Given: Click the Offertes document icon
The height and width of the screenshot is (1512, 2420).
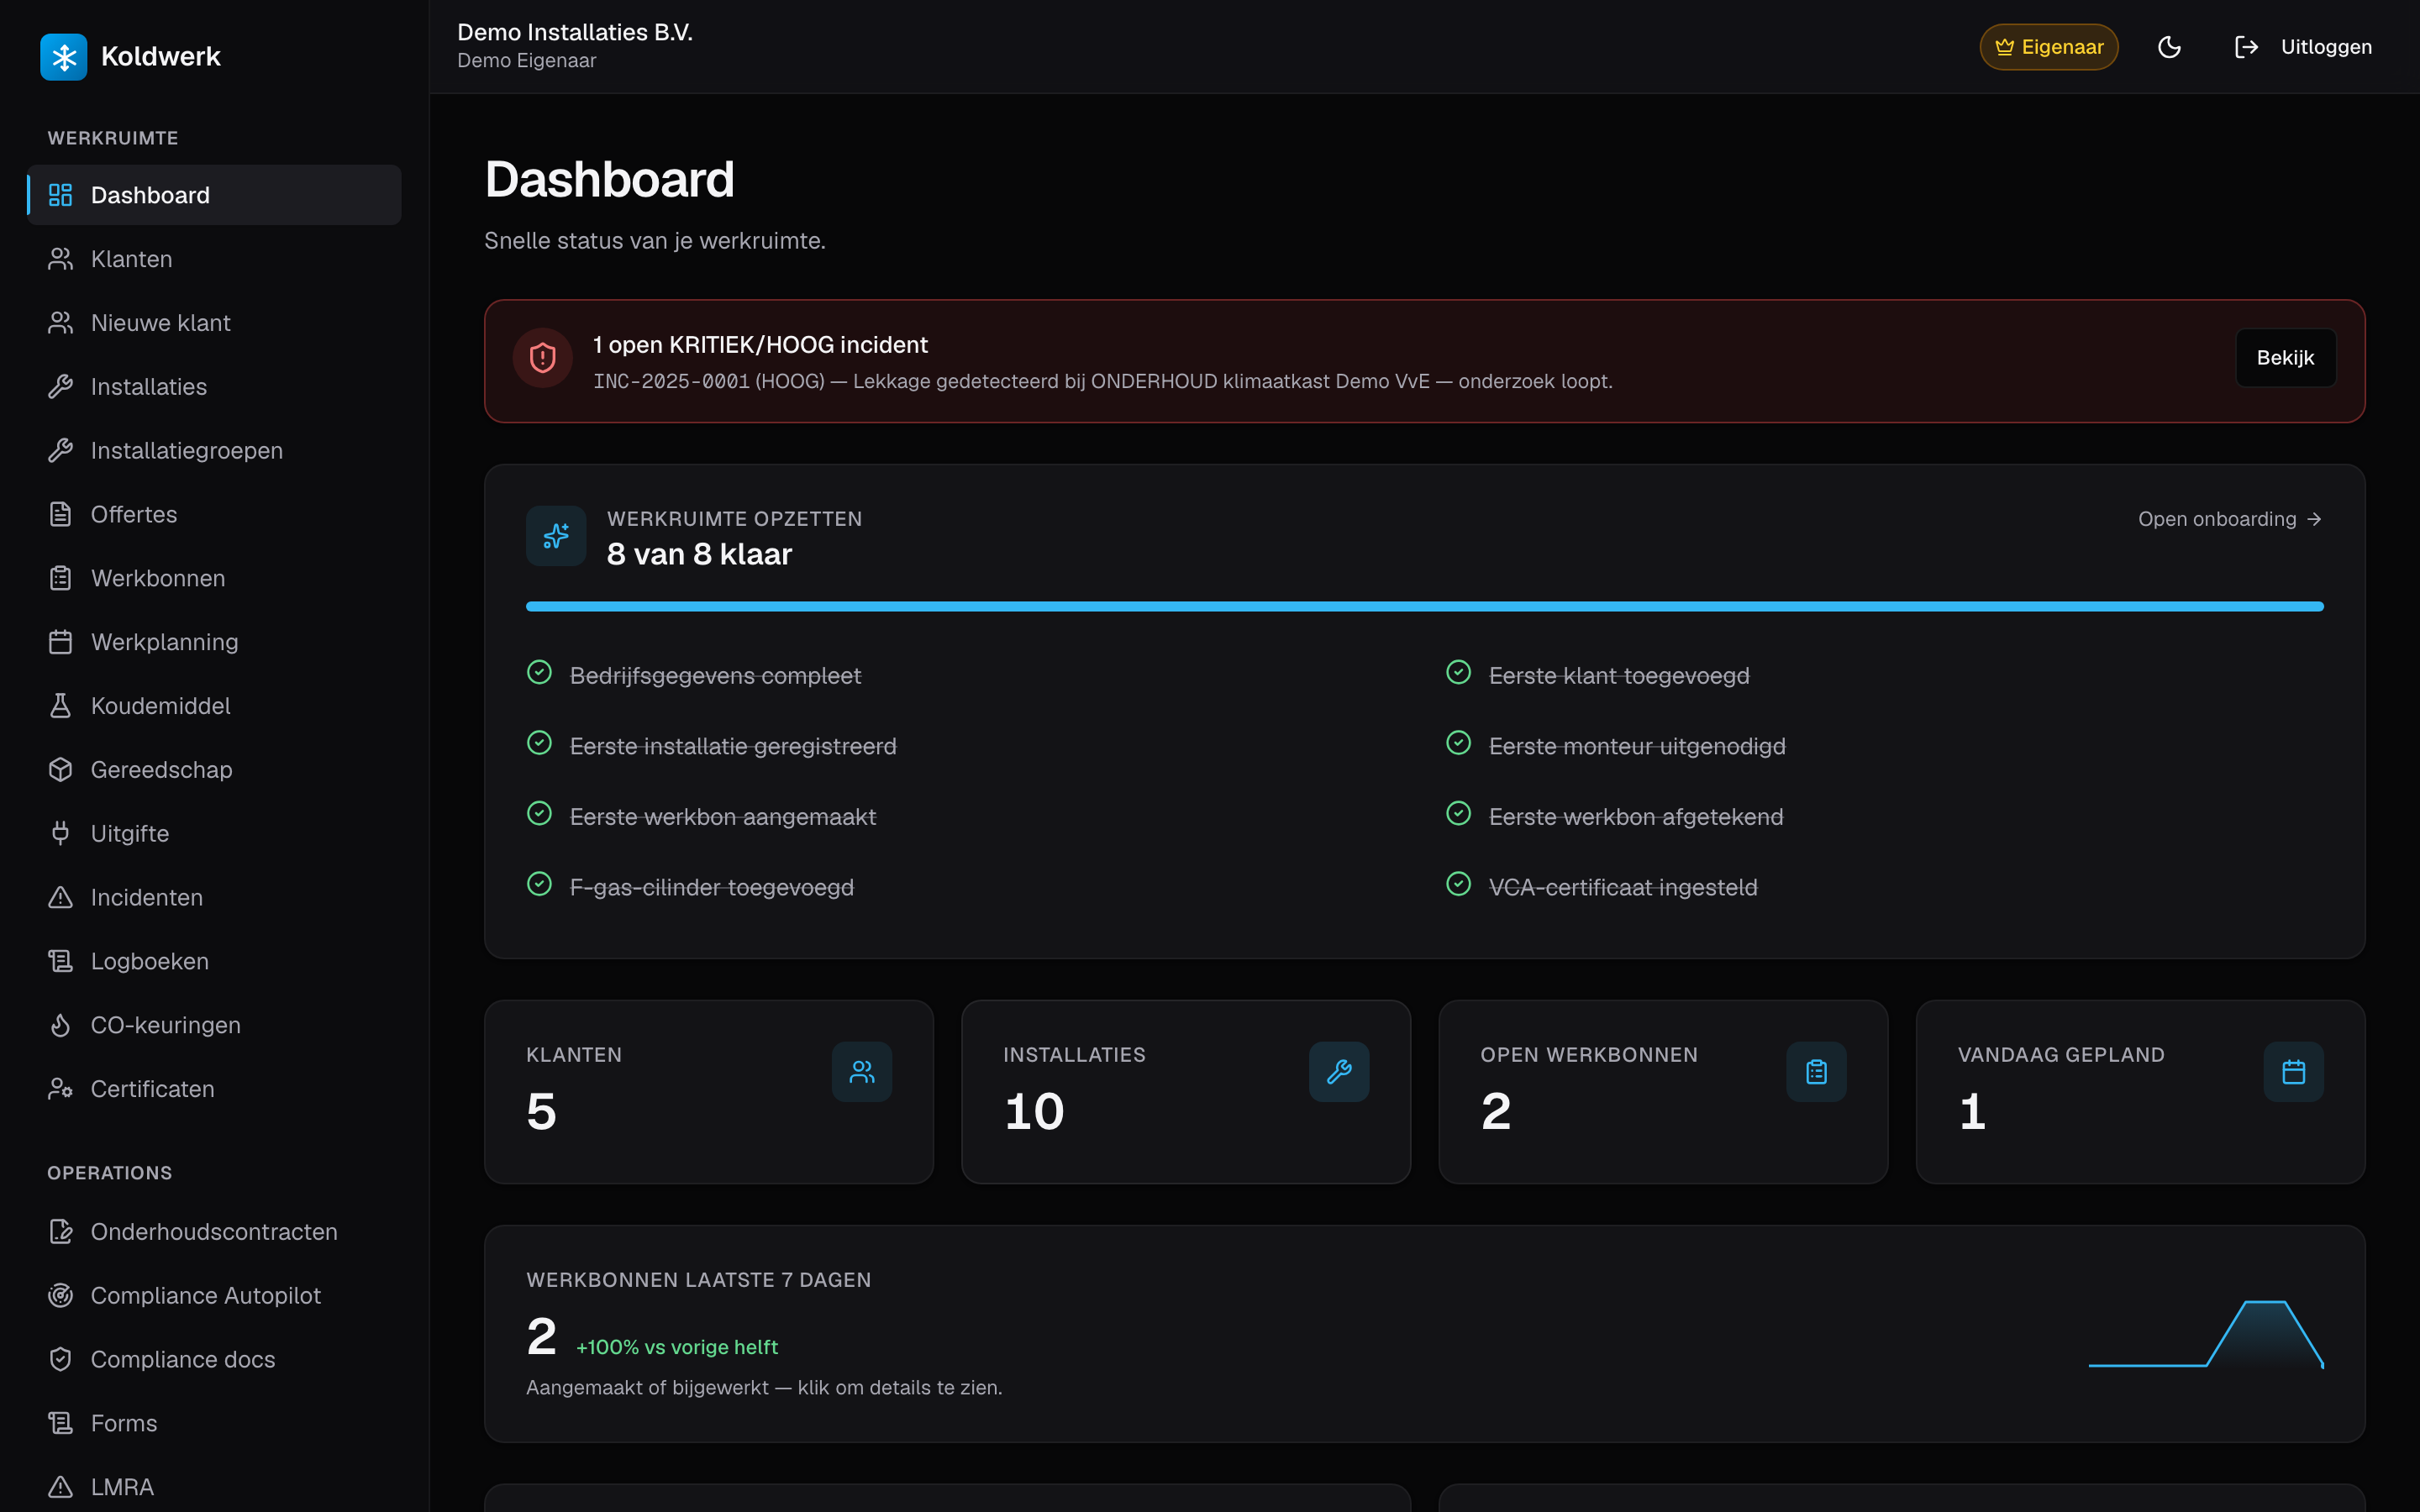Looking at the screenshot, I should (x=61, y=514).
